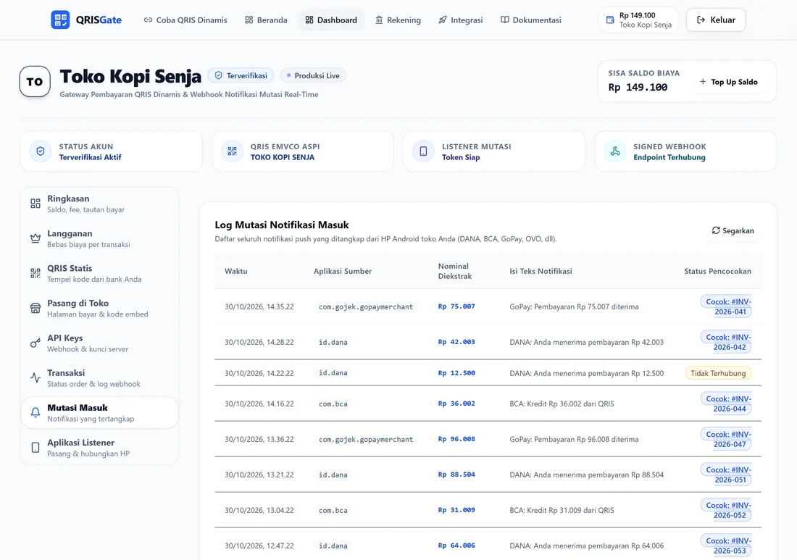
Task: Click the Cocok: #INV-2026-042 match badge
Action: click(x=726, y=342)
